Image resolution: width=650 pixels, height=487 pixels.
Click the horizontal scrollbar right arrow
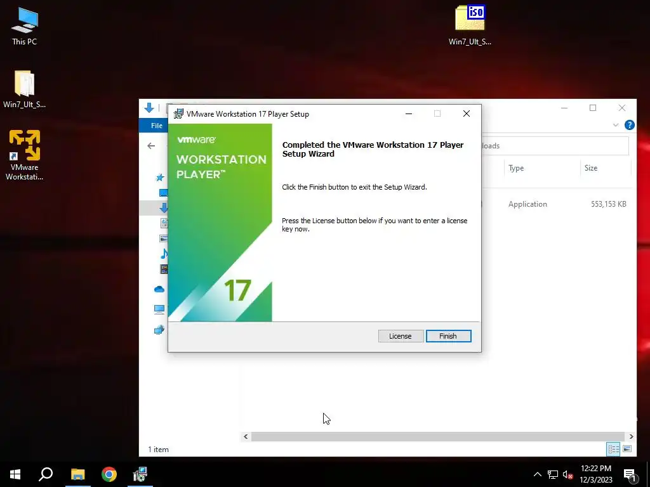pos(631,436)
